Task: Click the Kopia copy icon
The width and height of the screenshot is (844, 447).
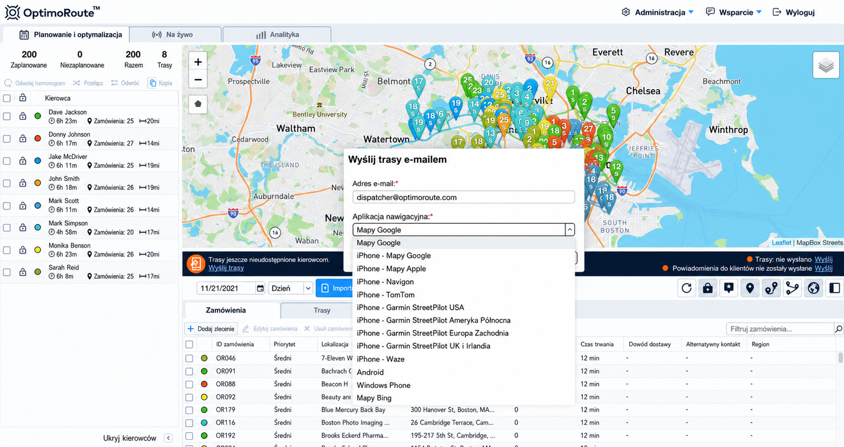Action: tap(152, 83)
